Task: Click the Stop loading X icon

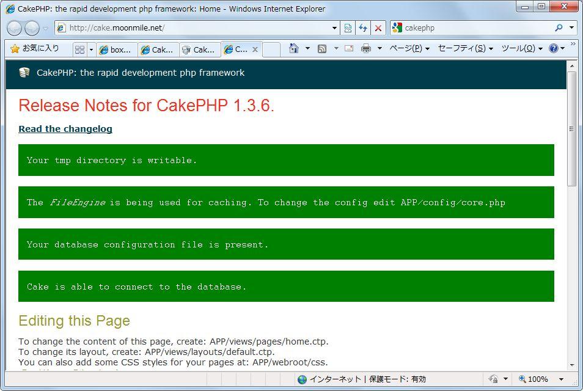Action: [x=378, y=28]
